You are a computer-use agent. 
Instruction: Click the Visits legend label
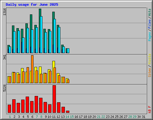click(149, 59)
